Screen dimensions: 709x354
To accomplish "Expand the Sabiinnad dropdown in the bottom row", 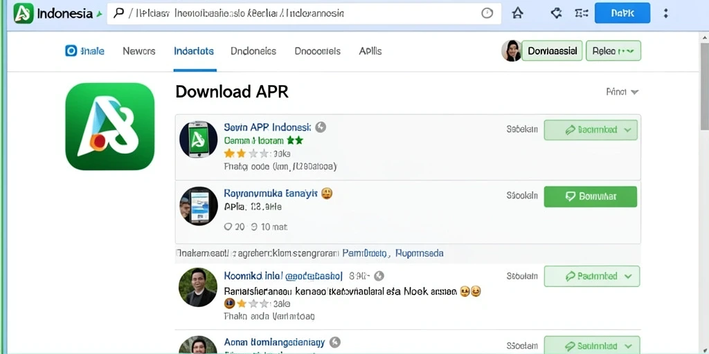I will 592,345.
